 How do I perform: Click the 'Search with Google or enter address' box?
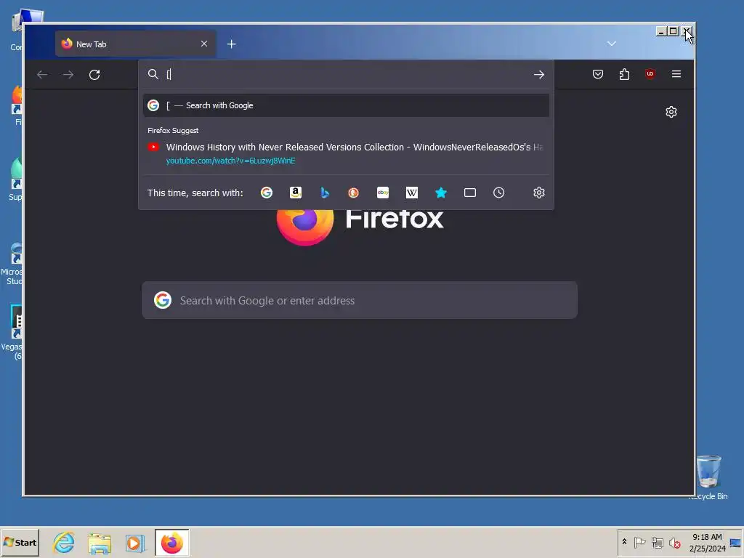point(359,300)
